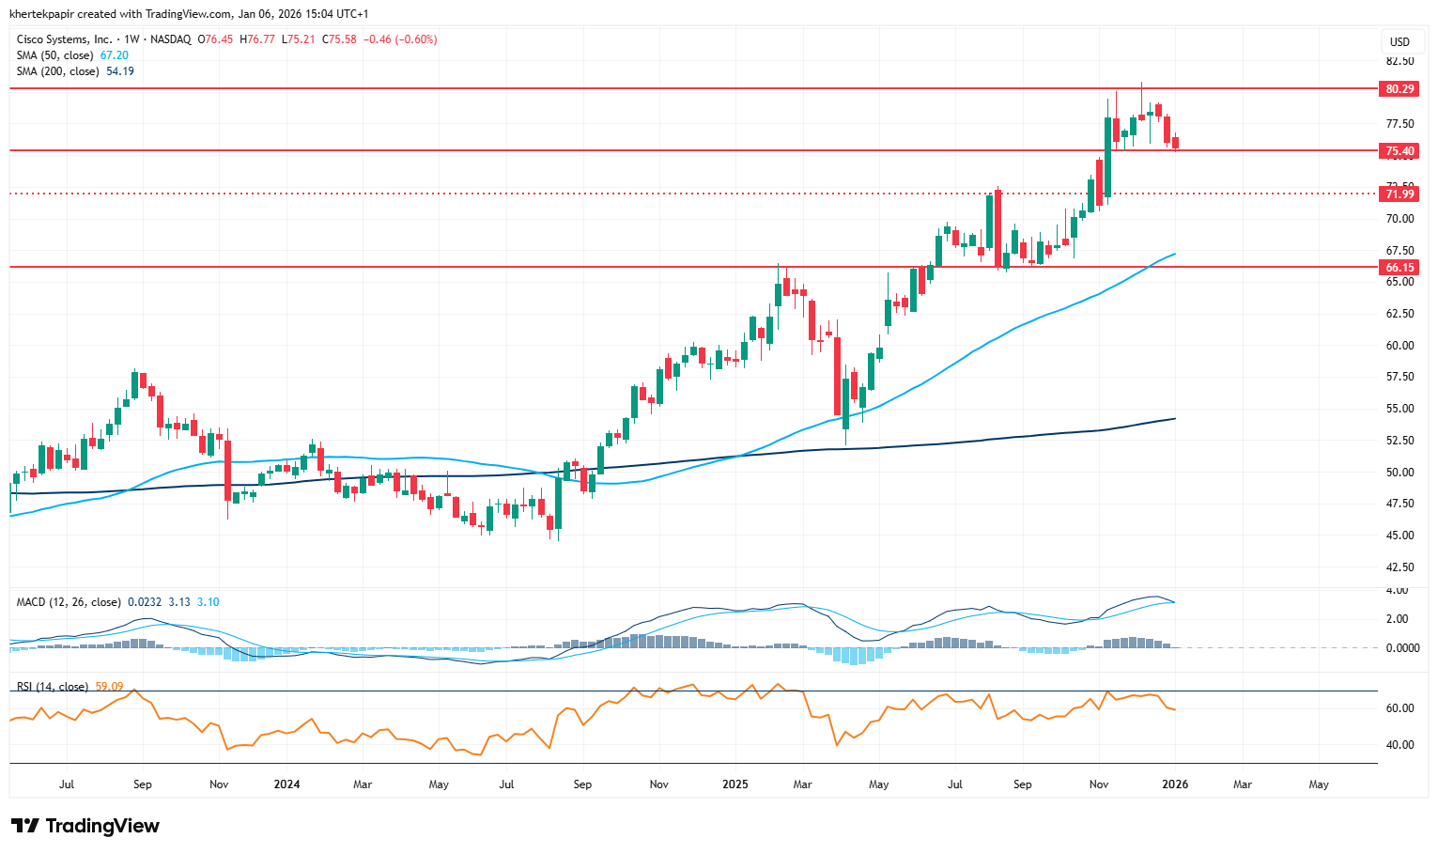Click the khertekpapir TradingView.com attribution text
This screenshot has height=854, width=1438.
point(189,14)
